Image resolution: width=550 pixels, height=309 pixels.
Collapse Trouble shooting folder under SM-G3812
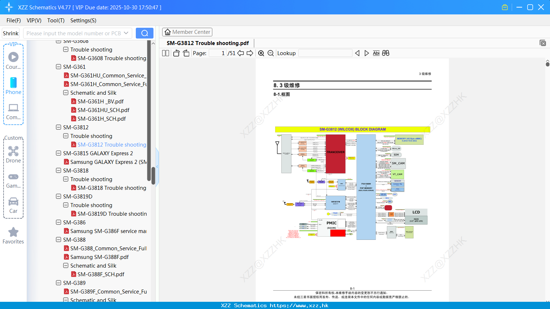click(x=66, y=136)
